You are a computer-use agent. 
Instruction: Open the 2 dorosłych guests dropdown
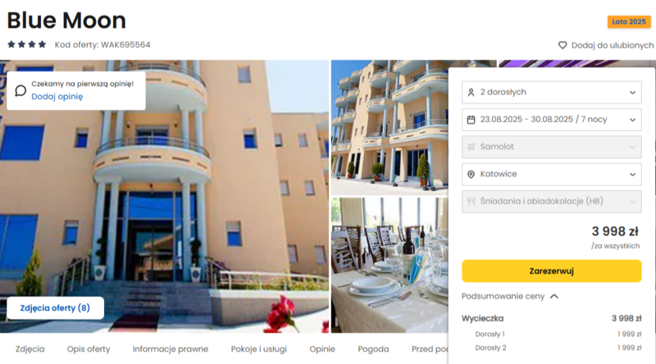(551, 93)
